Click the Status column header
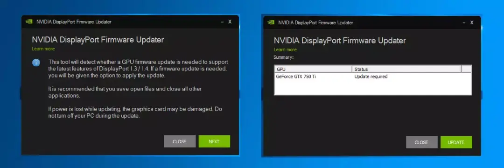This screenshot has height=168, width=504. [x=406, y=69]
